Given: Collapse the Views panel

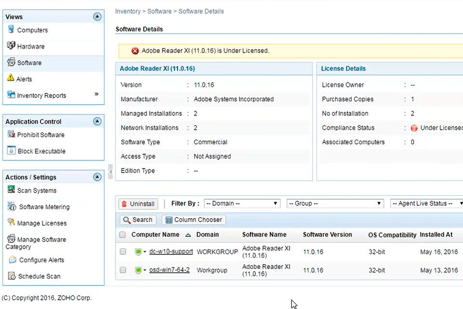Looking at the screenshot, I should (x=97, y=16).
